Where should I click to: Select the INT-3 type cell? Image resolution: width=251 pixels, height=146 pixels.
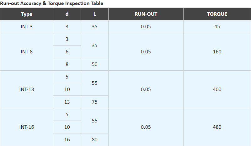(x=27, y=27)
